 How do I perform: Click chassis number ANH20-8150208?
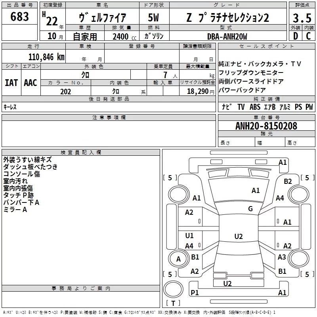(266, 126)
